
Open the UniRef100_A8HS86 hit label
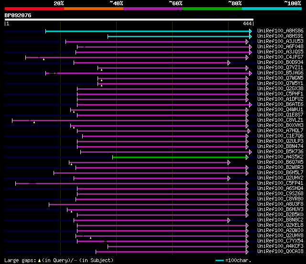click(x=280, y=31)
